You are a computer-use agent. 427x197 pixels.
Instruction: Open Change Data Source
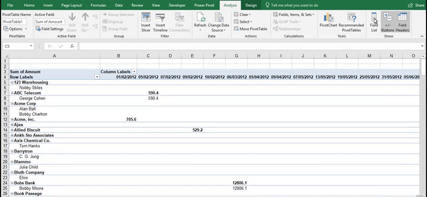(218, 22)
